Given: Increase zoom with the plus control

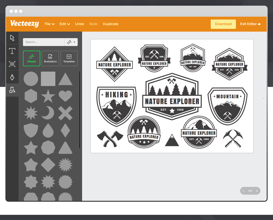Looking at the screenshot, I should pos(257,191).
